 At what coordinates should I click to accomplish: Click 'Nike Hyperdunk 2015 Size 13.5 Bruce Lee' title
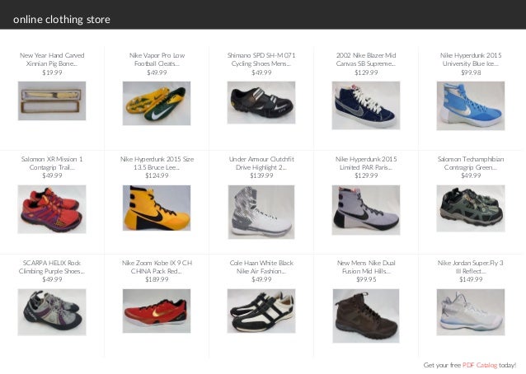[x=157, y=163]
